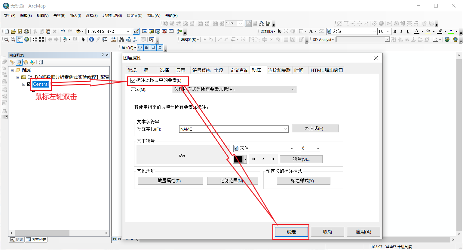Switch to the 定义查询 tab

[x=239, y=70]
